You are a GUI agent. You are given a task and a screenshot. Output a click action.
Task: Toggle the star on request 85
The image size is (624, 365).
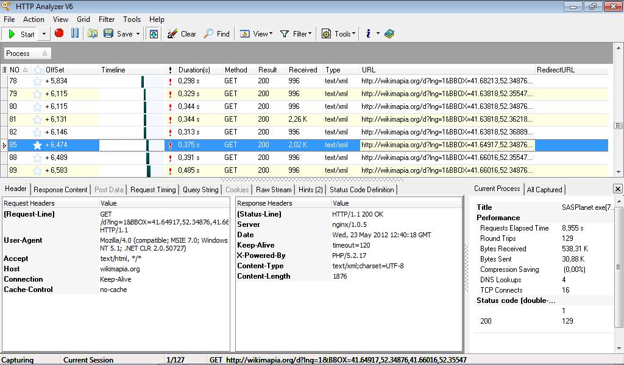coord(37,145)
